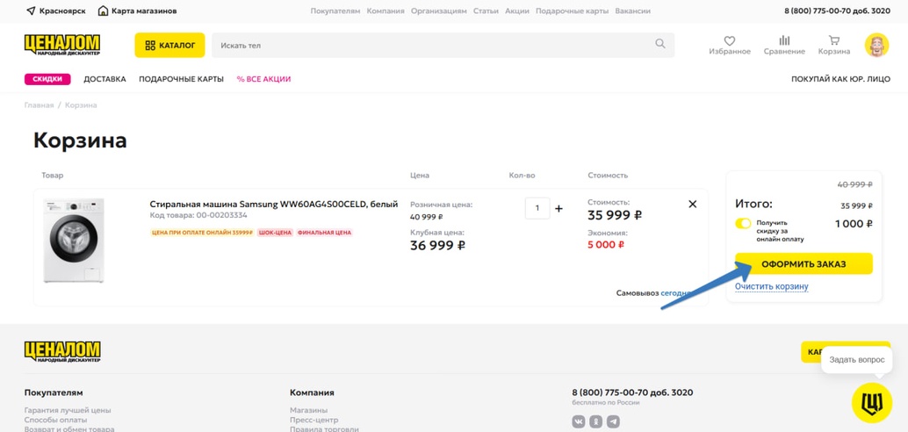Open the Odnoklassniki social icon
The width and height of the screenshot is (908, 432).
coord(596,421)
